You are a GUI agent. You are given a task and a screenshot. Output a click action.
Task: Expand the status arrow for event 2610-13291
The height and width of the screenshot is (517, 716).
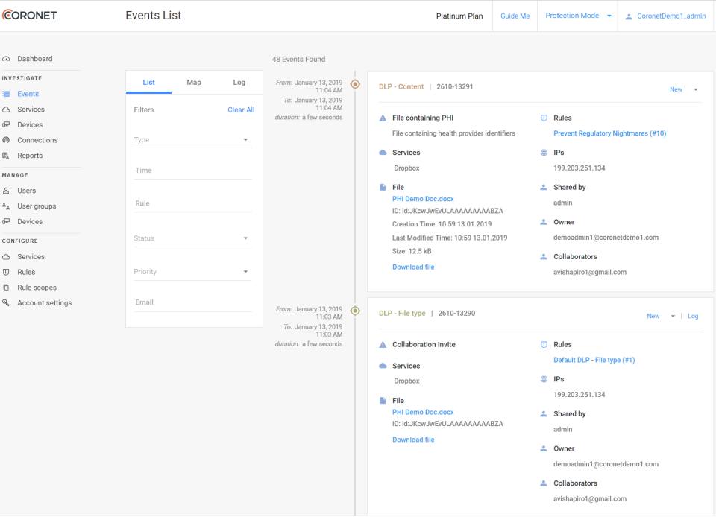pos(695,90)
